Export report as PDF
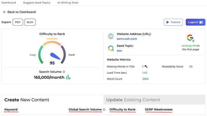This screenshot has height=116, width=207. click(18, 22)
